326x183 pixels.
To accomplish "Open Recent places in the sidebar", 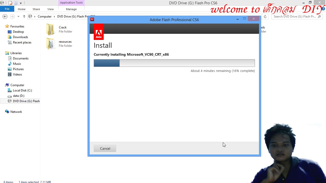I will pyautogui.click(x=22, y=42).
